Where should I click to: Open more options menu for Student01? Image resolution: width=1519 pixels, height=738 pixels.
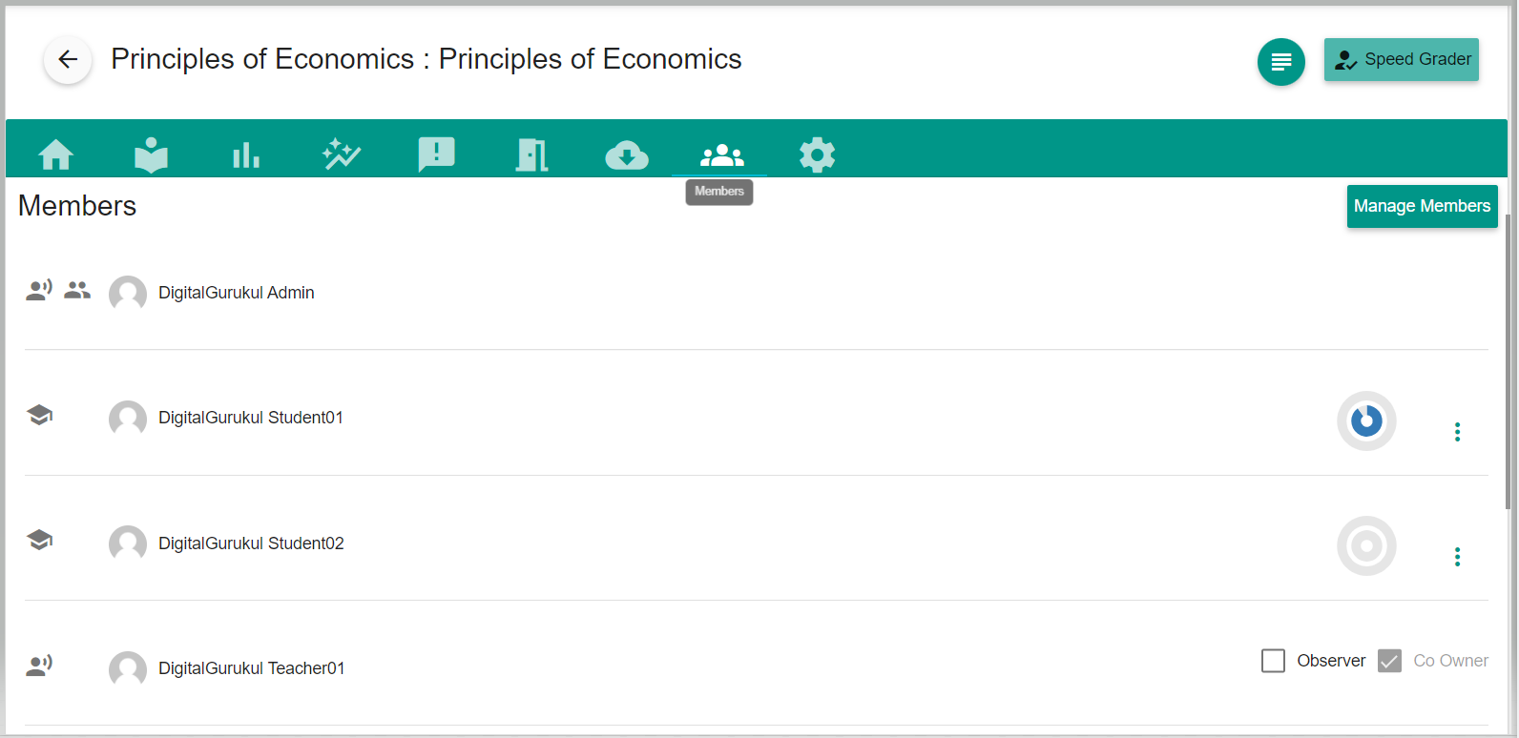pos(1457,432)
